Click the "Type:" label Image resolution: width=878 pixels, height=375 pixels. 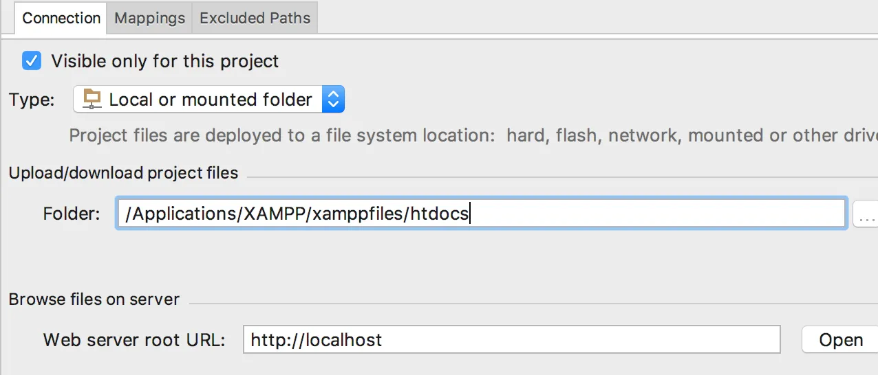coord(32,100)
